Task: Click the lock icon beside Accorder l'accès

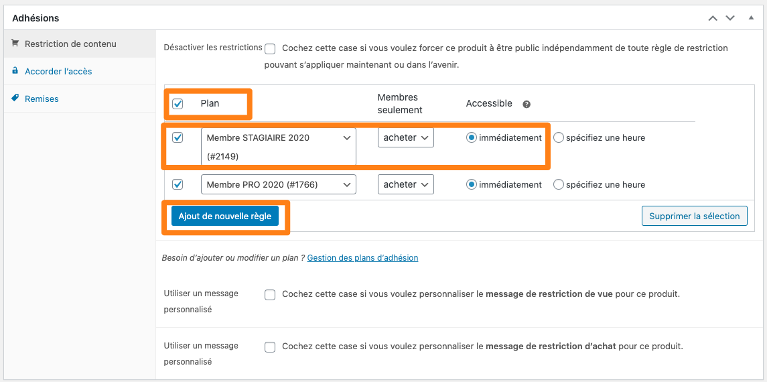Action: point(15,70)
